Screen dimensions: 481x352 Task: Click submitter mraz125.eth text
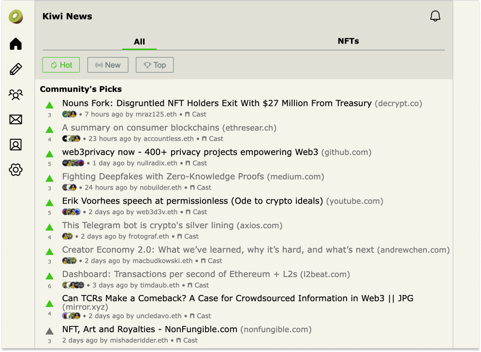tap(156, 115)
